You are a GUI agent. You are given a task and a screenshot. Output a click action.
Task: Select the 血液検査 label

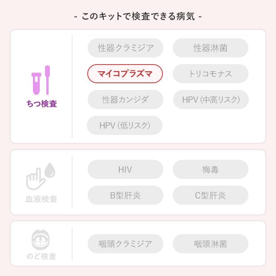click(x=41, y=199)
